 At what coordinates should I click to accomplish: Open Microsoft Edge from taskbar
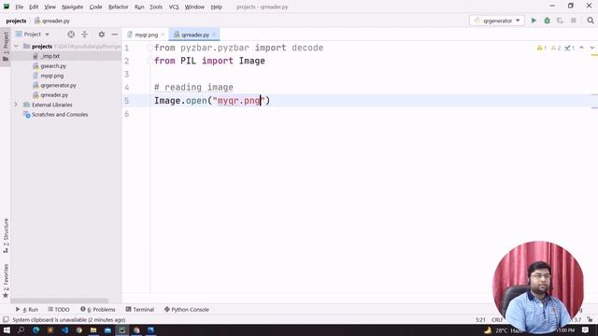(36, 329)
